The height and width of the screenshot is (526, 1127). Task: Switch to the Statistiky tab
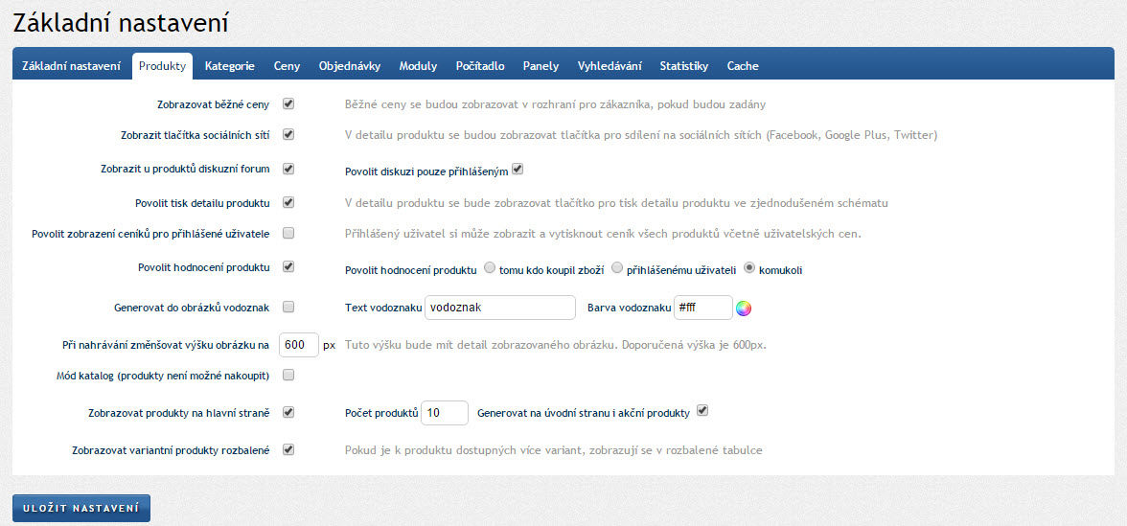[x=683, y=66]
